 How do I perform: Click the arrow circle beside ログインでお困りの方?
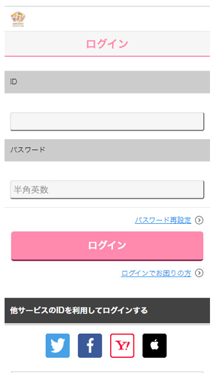click(199, 273)
